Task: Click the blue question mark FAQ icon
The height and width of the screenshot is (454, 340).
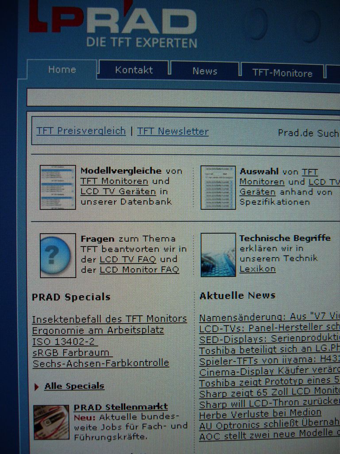Action: click(x=58, y=255)
